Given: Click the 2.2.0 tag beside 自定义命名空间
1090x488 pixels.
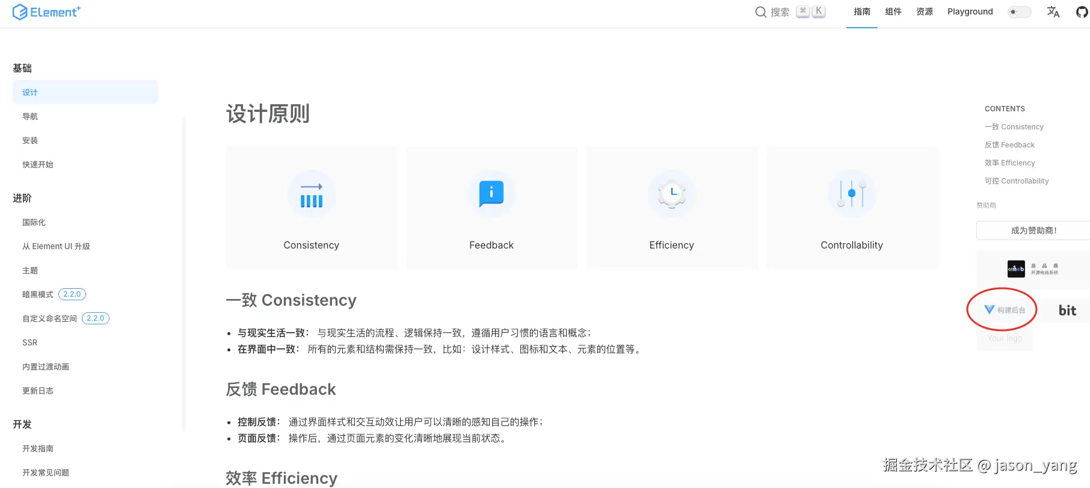Looking at the screenshot, I should [96, 318].
